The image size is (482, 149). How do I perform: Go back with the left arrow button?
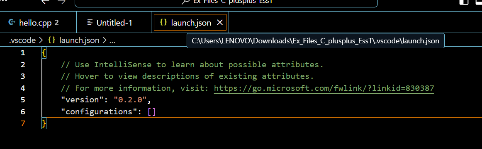point(45,2)
